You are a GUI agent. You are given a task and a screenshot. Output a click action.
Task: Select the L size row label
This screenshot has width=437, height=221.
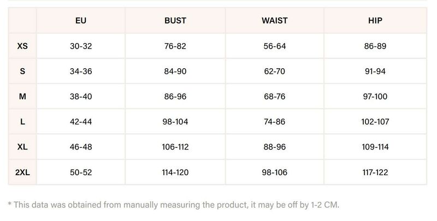(22, 122)
